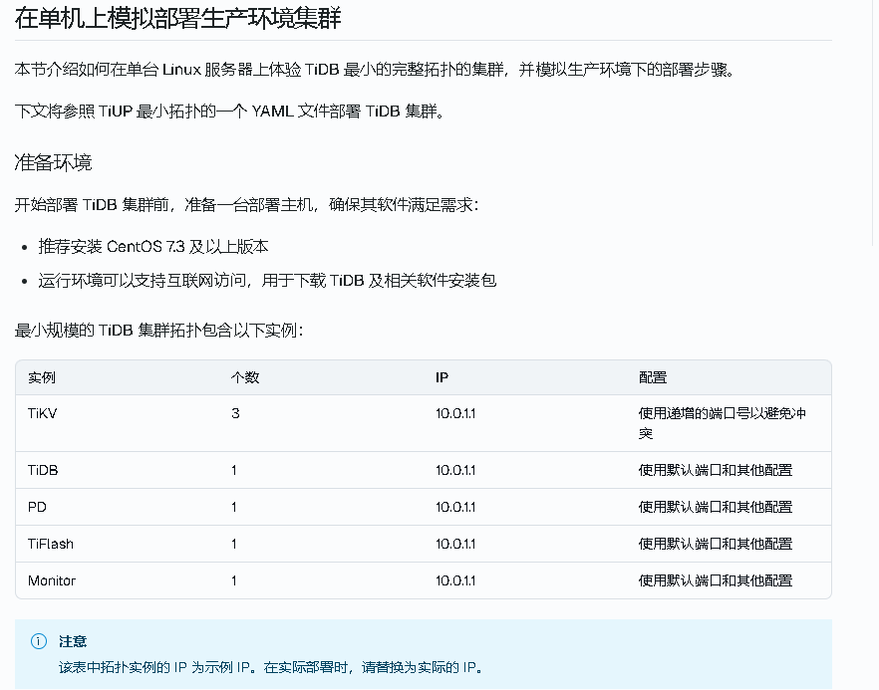Click IP 10.0.1.1 in the TiKV row
The width and height of the screenshot is (879, 690).
point(455,413)
